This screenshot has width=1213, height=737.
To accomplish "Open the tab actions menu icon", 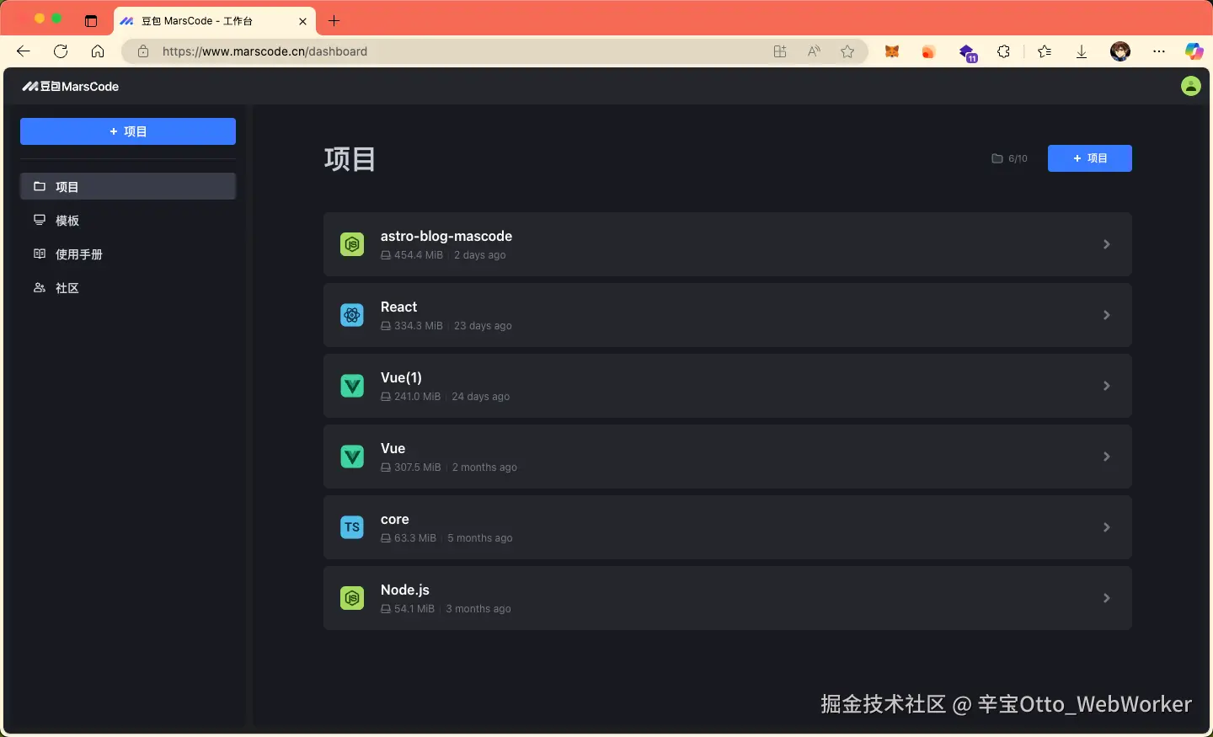I will tap(91, 21).
